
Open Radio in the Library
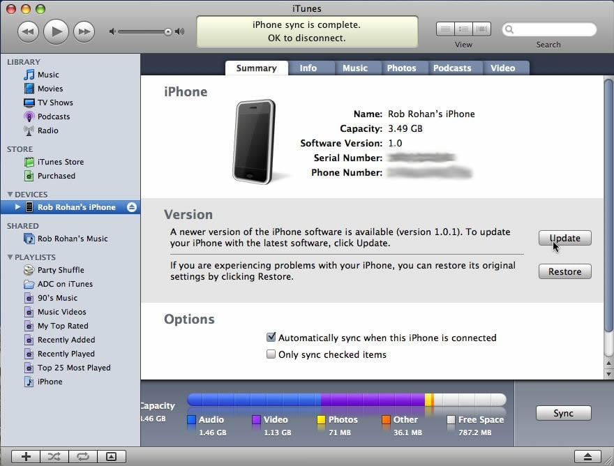pyautogui.click(x=47, y=130)
